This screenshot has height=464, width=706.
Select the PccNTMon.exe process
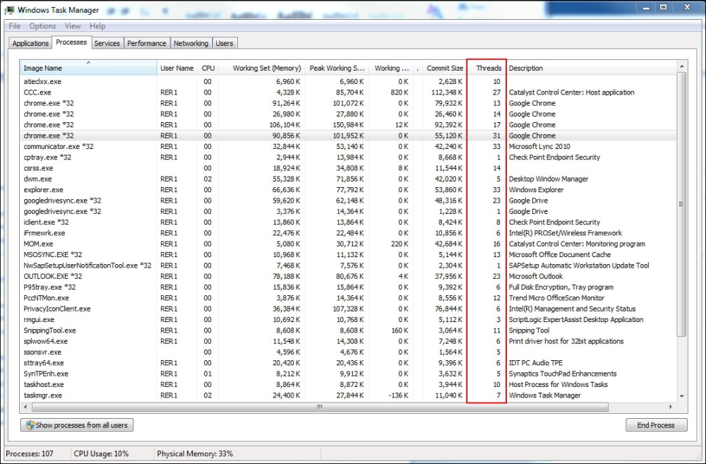(x=349, y=298)
